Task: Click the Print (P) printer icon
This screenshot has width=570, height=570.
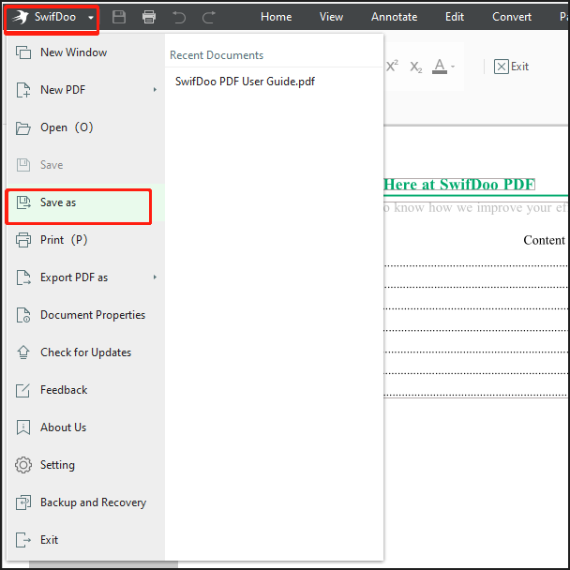Action: 23,240
